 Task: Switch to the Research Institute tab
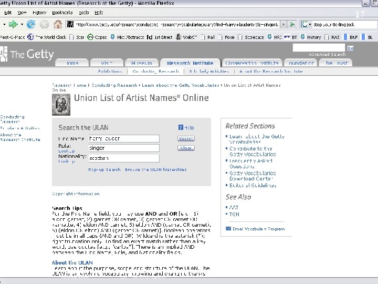click(x=190, y=63)
